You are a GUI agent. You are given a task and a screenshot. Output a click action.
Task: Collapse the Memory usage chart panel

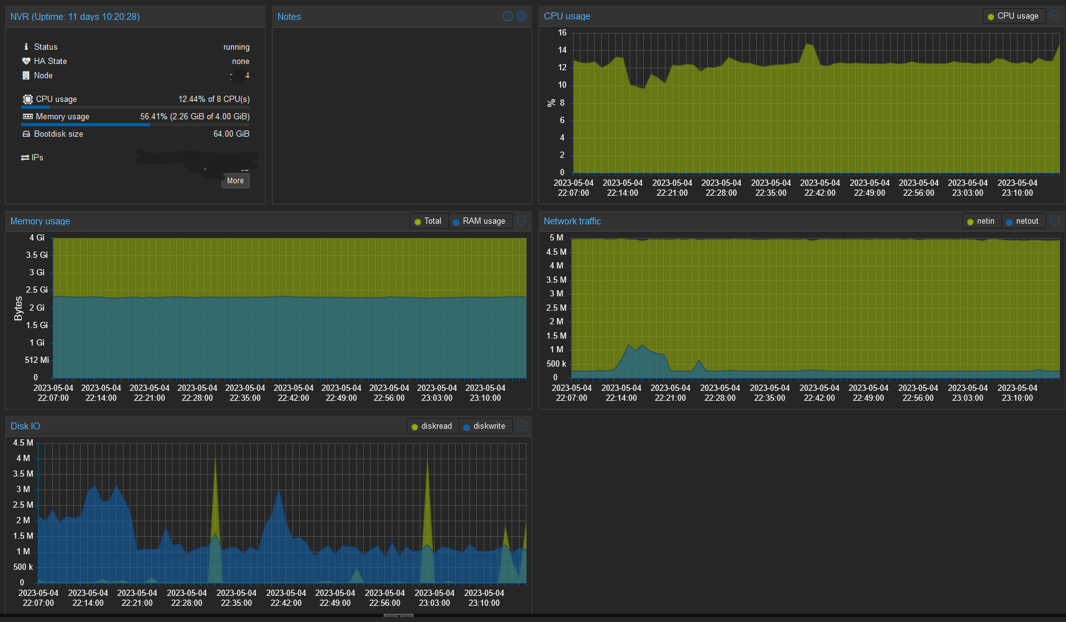tap(522, 221)
